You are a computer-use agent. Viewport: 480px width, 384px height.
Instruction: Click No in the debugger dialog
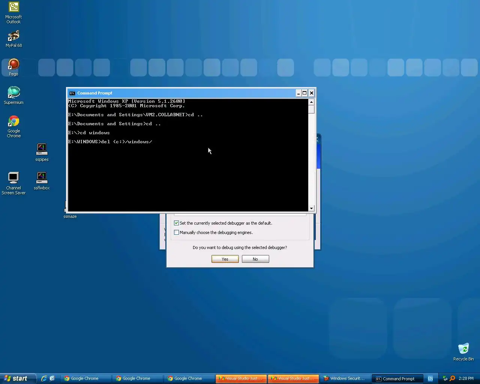pyautogui.click(x=255, y=259)
